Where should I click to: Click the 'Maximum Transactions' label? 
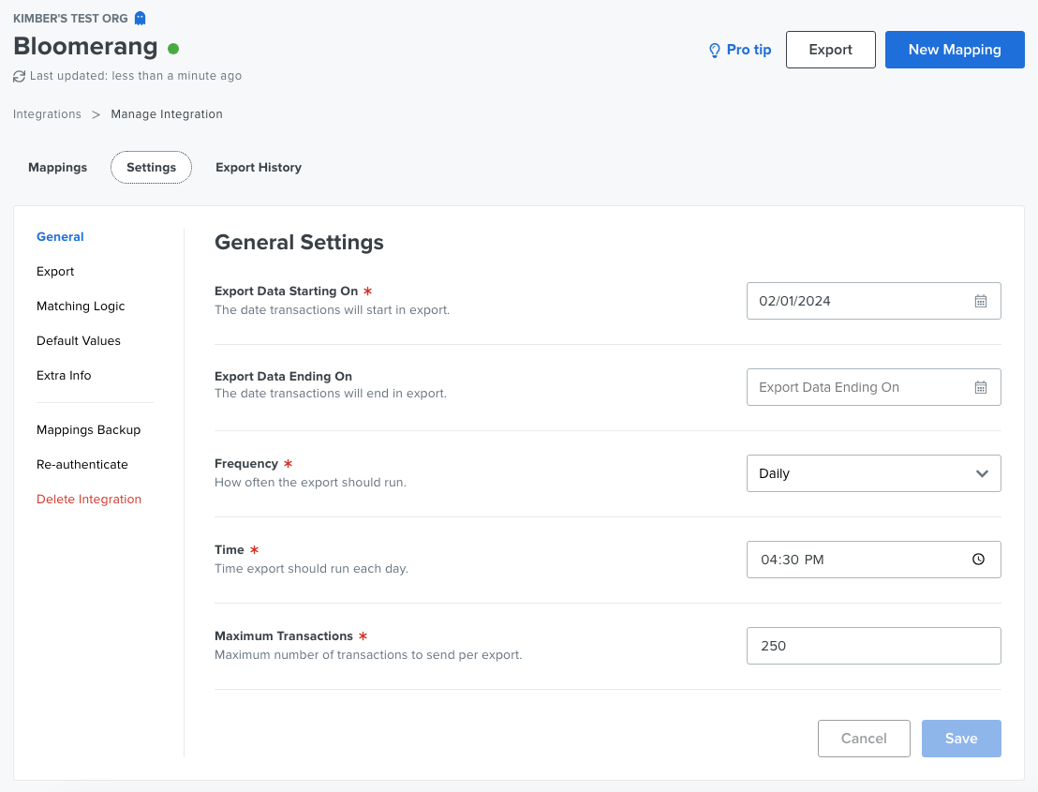[x=283, y=635]
